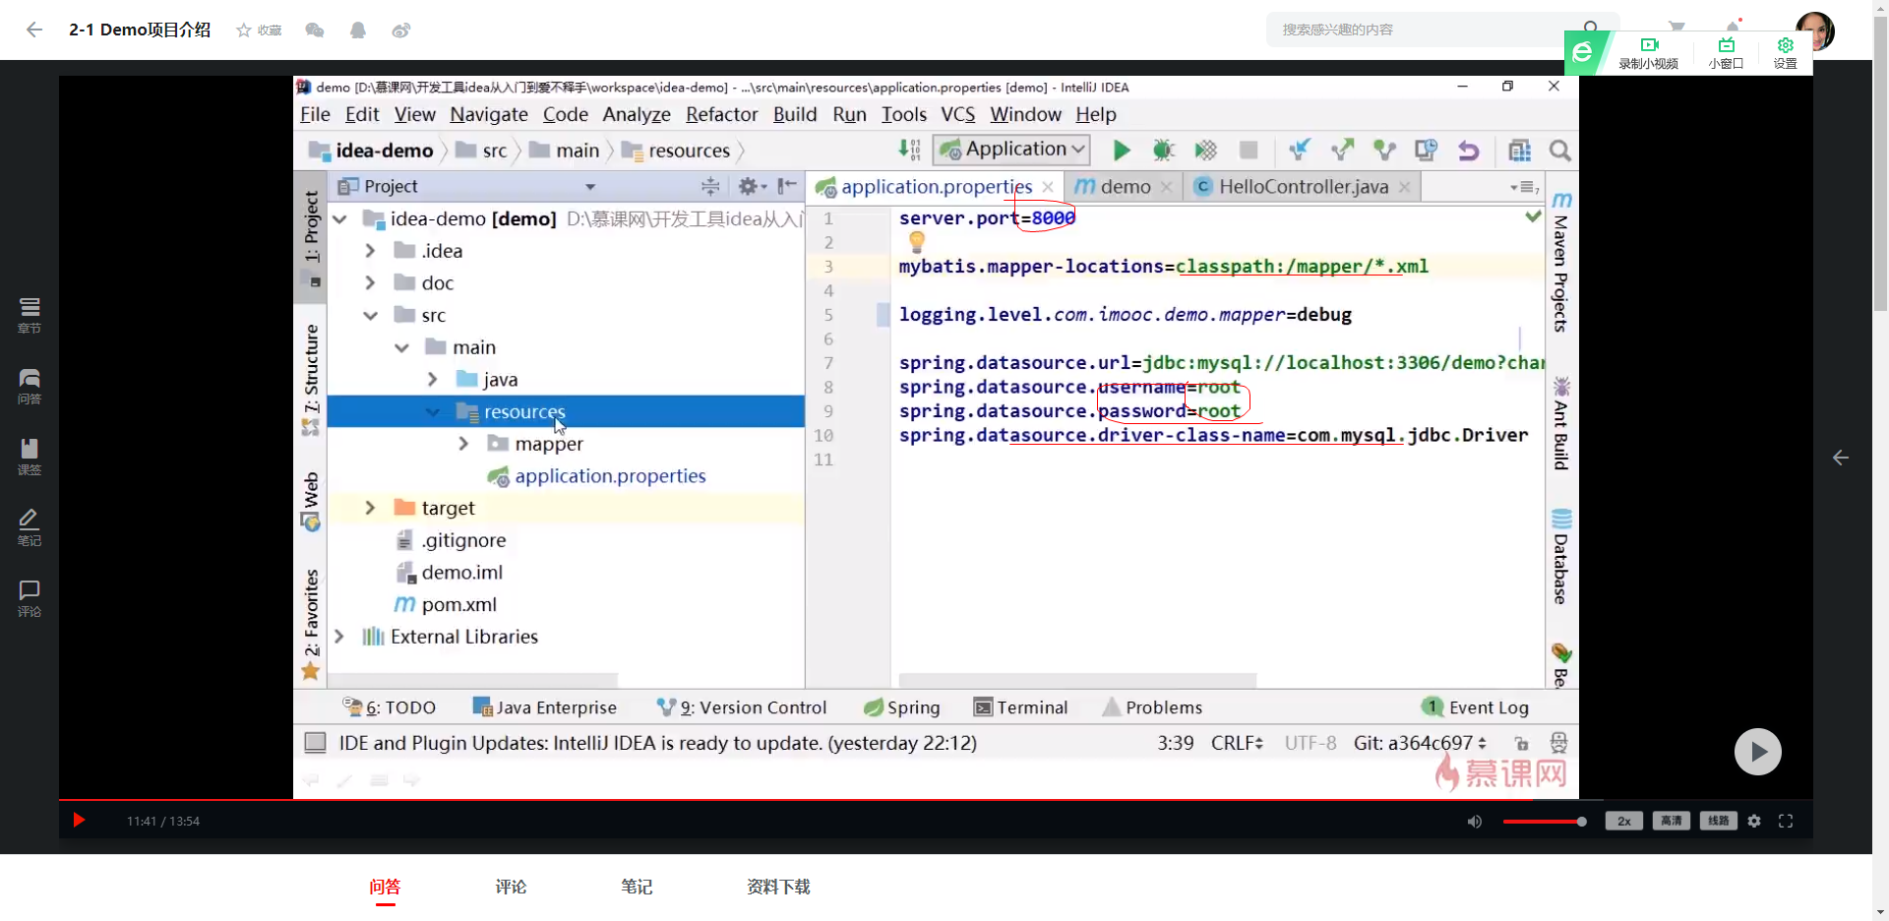Collapse the src folder node
Image resolution: width=1889 pixels, height=921 pixels.
(370, 316)
